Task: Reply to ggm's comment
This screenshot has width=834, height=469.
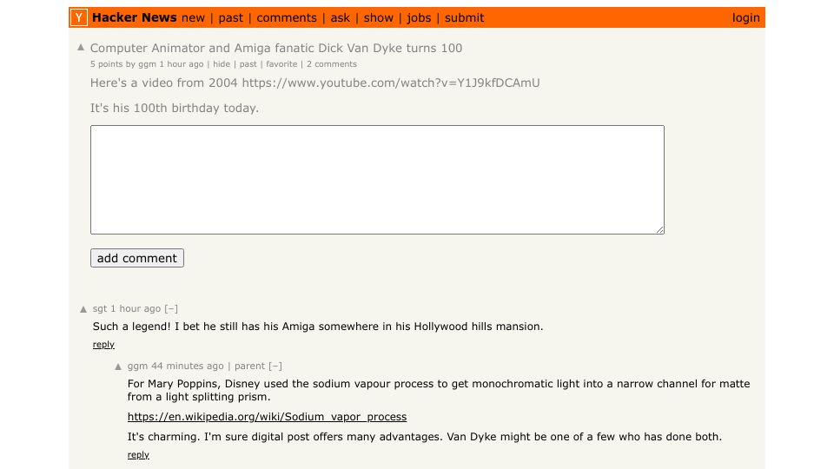Action: [x=138, y=454]
